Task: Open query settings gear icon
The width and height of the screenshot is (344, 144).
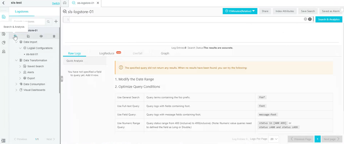Action: (x=306, y=19)
